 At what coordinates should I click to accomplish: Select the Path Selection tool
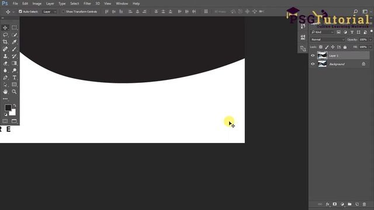[5, 85]
